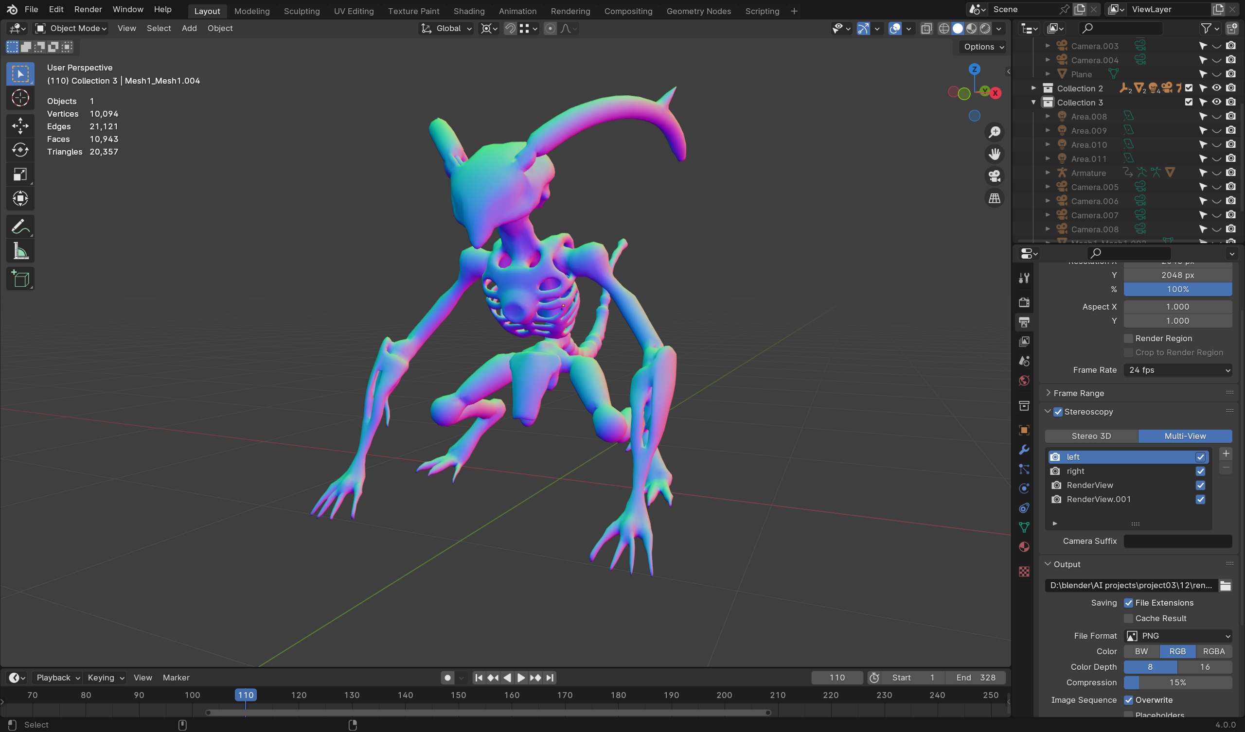Screen dimensions: 1245x732
Task: Select the Cursor tool in toolbar
Action: pos(20,98)
